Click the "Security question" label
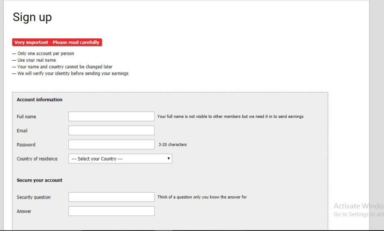Viewport: 384px width, 231px height. click(34, 197)
